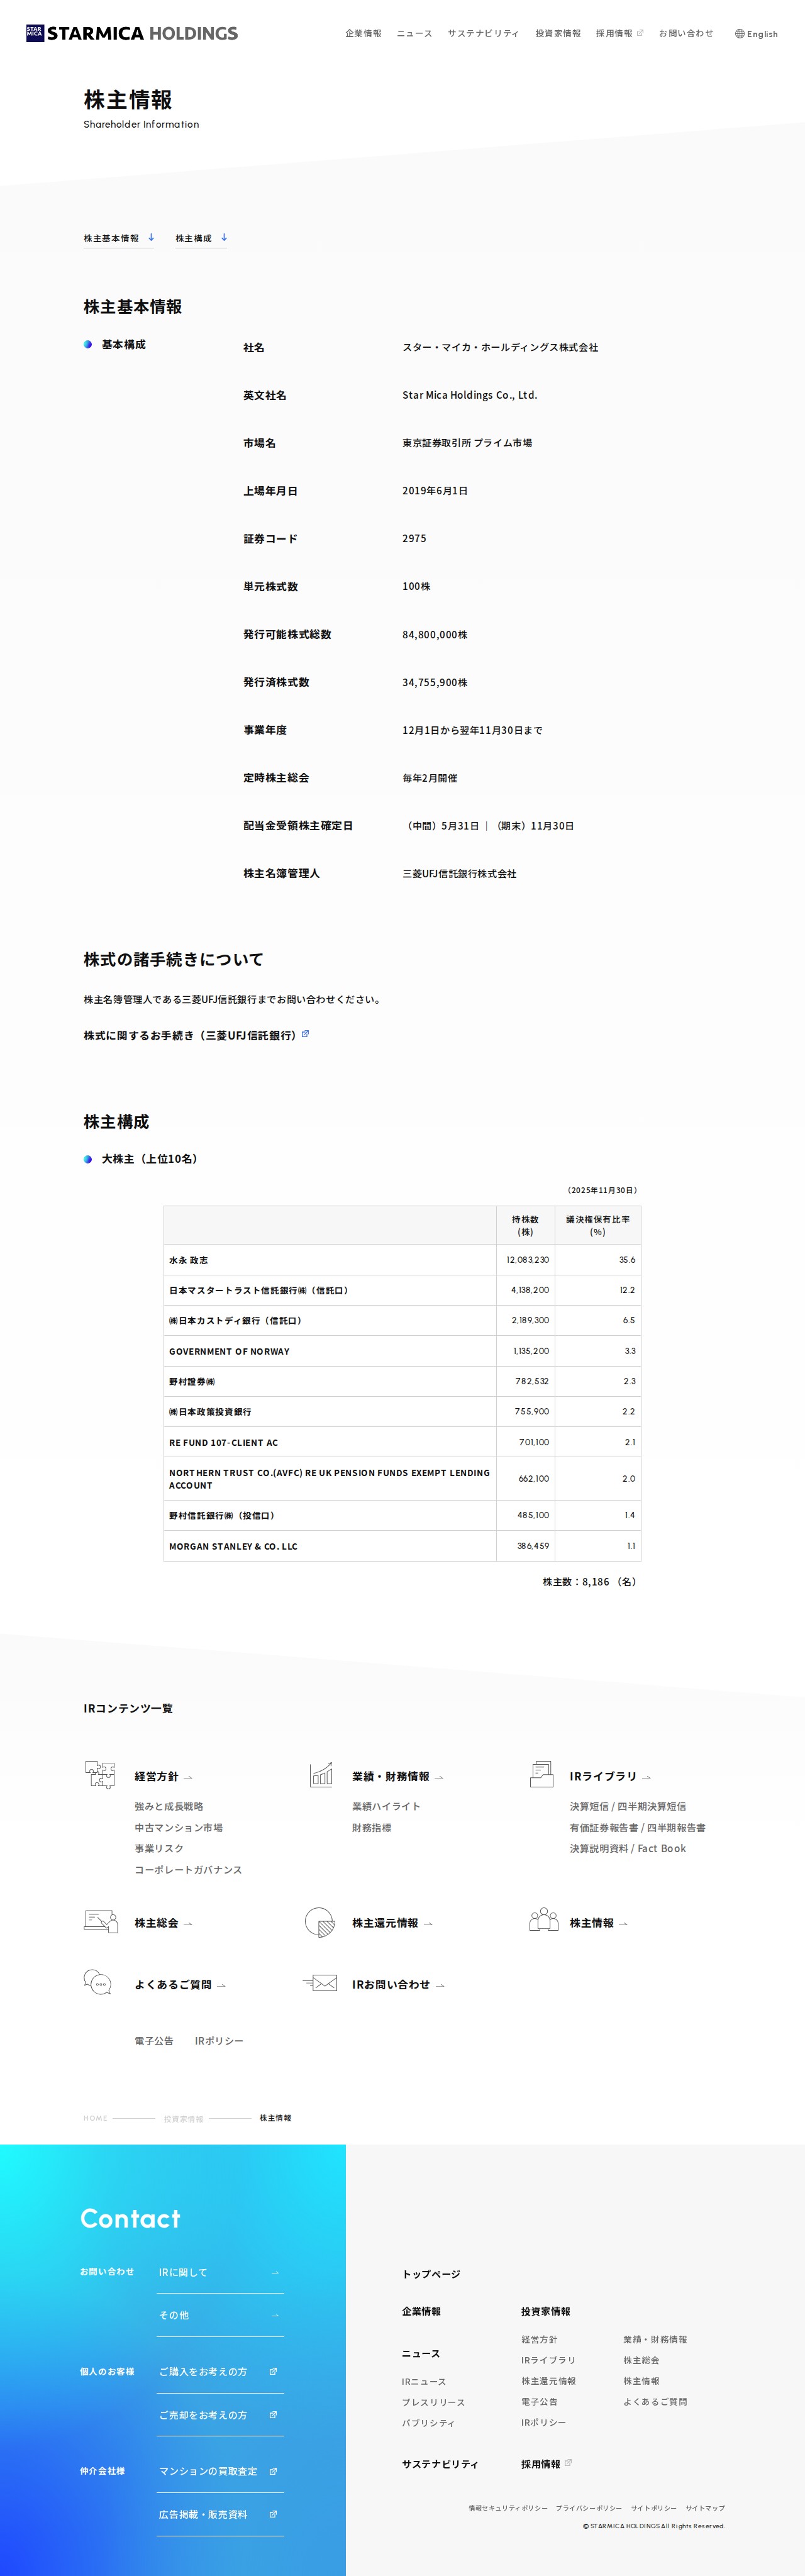Image resolution: width=805 pixels, height=2576 pixels.
Task: Open the ニュース menu item
Action: (414, 33)
